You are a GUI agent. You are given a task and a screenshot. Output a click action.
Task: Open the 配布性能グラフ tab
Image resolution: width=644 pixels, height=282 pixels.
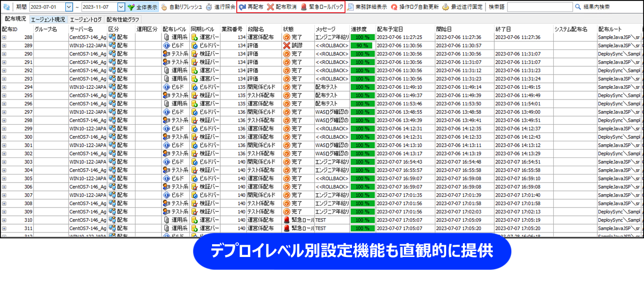[x=123, y=20]
